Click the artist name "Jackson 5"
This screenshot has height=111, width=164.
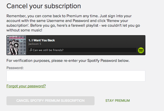[35, 44]
